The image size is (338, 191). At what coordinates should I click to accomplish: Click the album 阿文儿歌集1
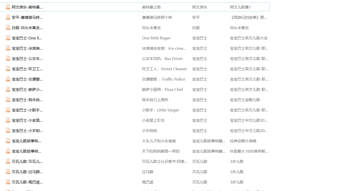pos(240,7)
